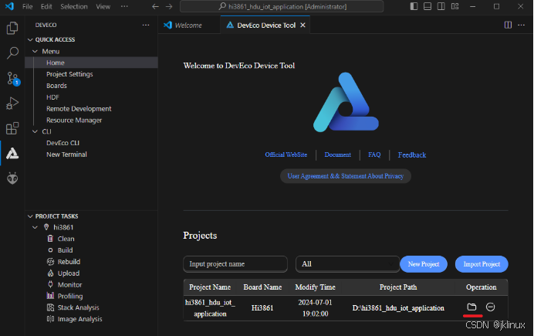Screen dimensions: 534x336
Task: Open the overflow menu ellipsis in menu bar
Action: (124, 6)
